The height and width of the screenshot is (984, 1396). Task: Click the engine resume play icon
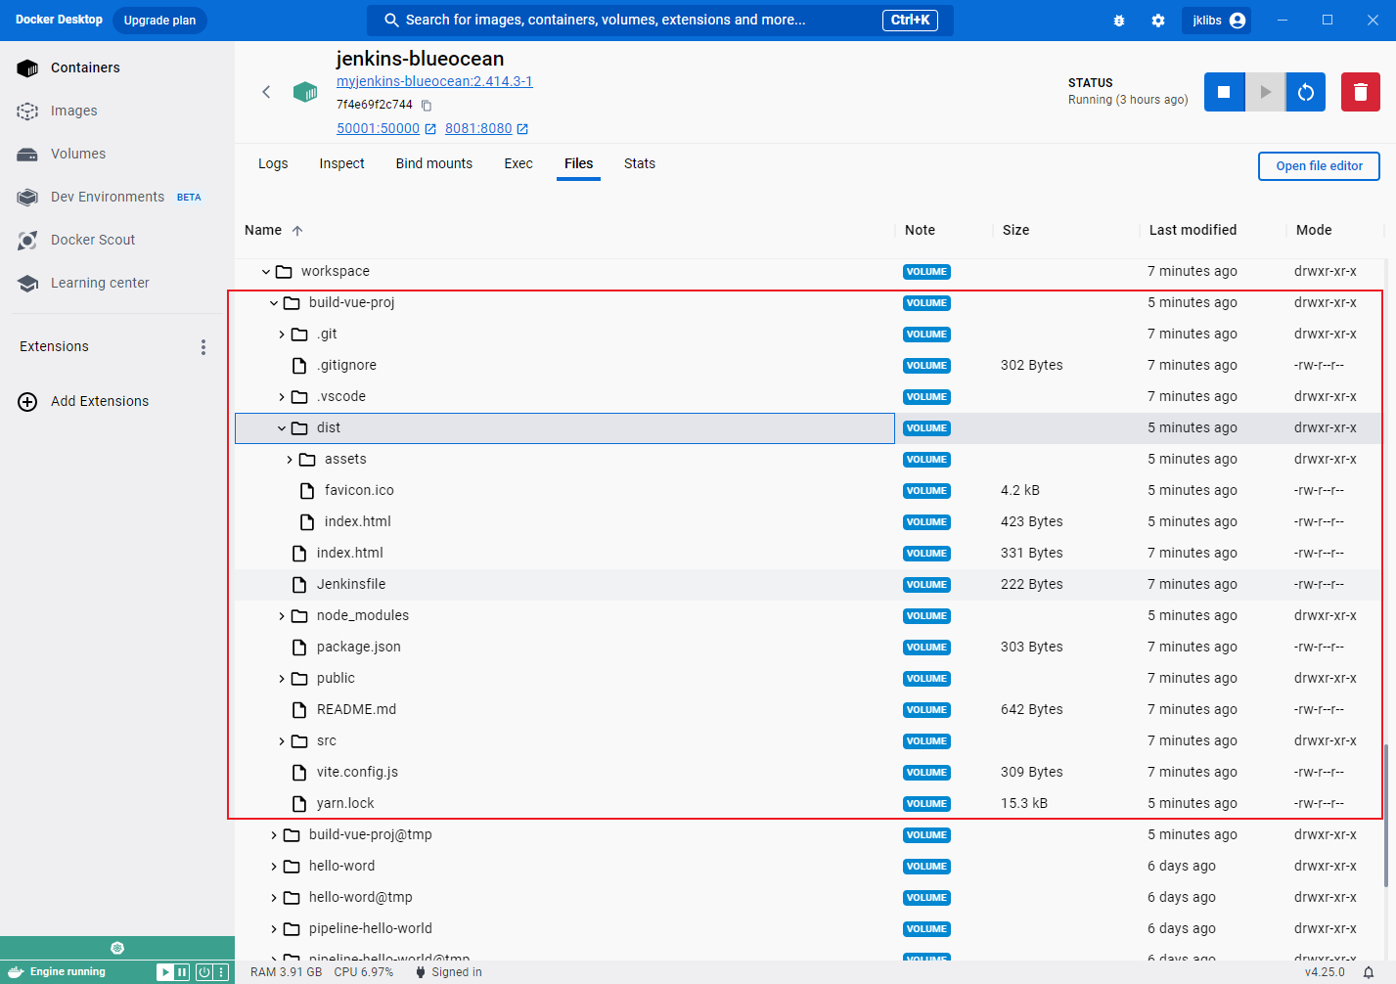pos(165,972)
